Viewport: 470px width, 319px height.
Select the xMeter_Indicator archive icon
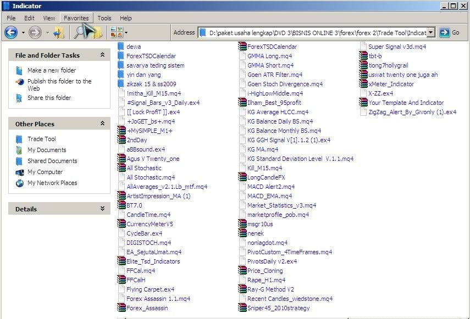[363, 84]
